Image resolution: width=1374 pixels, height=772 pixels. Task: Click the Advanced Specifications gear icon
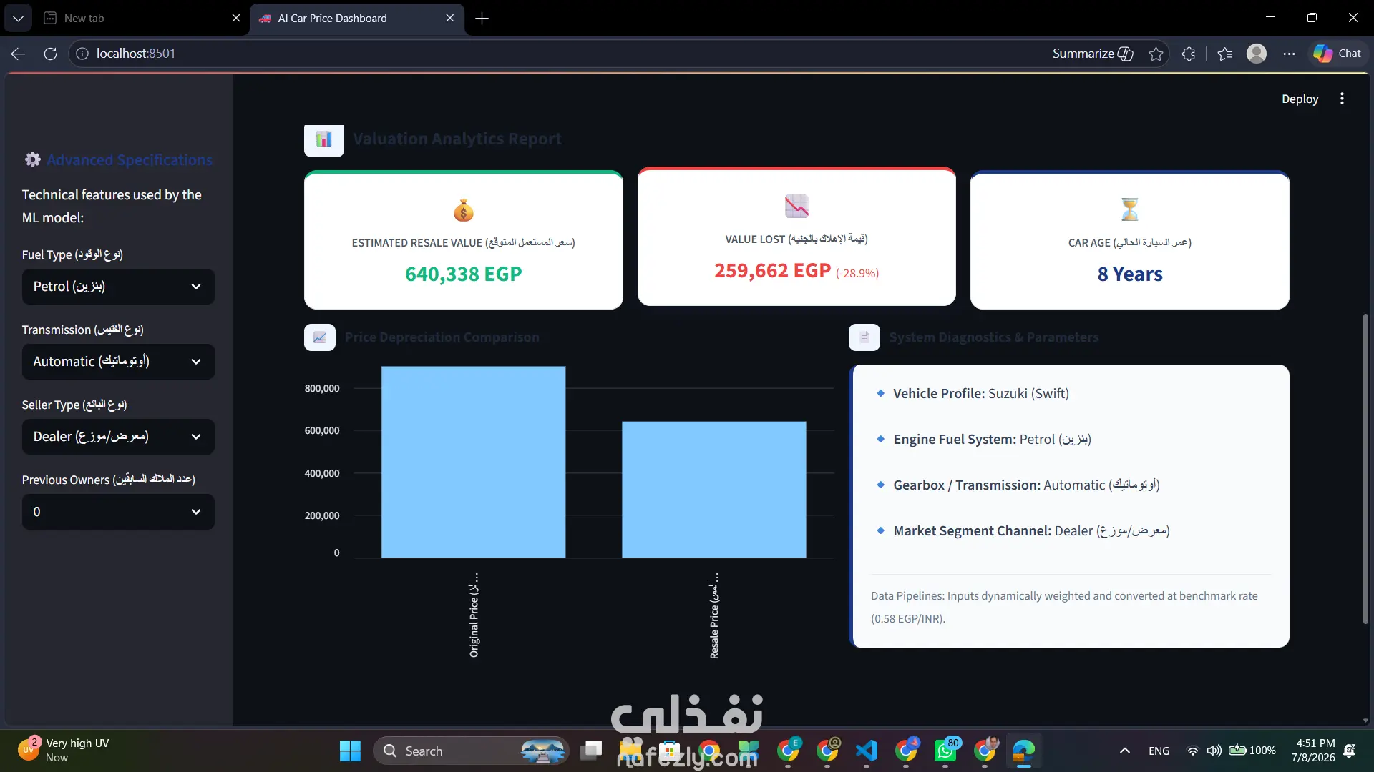pos(33,159)
